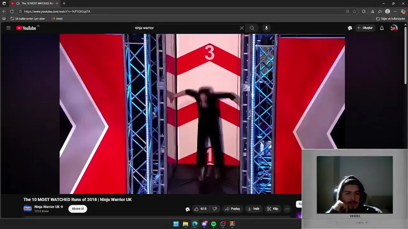Viewport: 408px width, 229px height.
Task: Bookmark the page with the star icon
Action: (354, 11)
